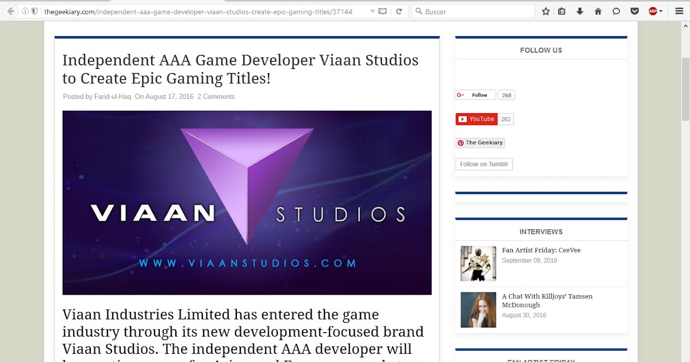
Task: Click YouTube subscriber count 263
Action: pyautogui.click(x=505, y=119)
